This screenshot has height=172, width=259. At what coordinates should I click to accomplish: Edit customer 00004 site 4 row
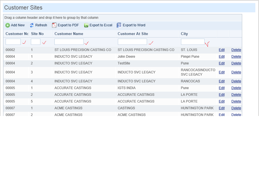[x=222, y=81]
